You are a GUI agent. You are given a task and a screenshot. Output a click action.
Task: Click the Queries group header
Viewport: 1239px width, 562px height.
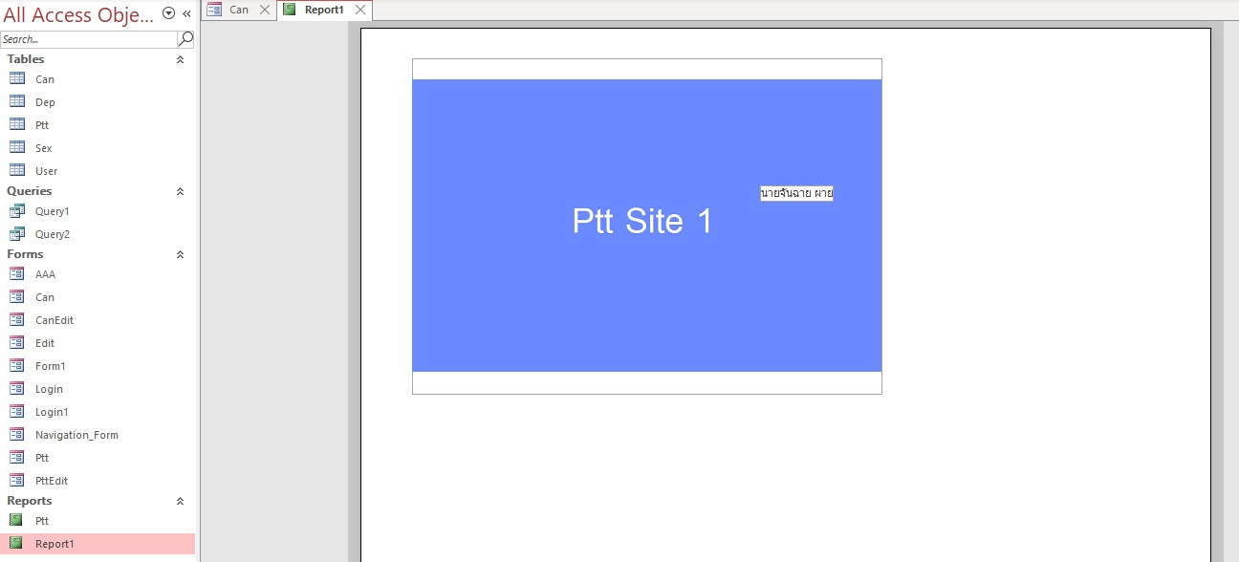point(96,191)
